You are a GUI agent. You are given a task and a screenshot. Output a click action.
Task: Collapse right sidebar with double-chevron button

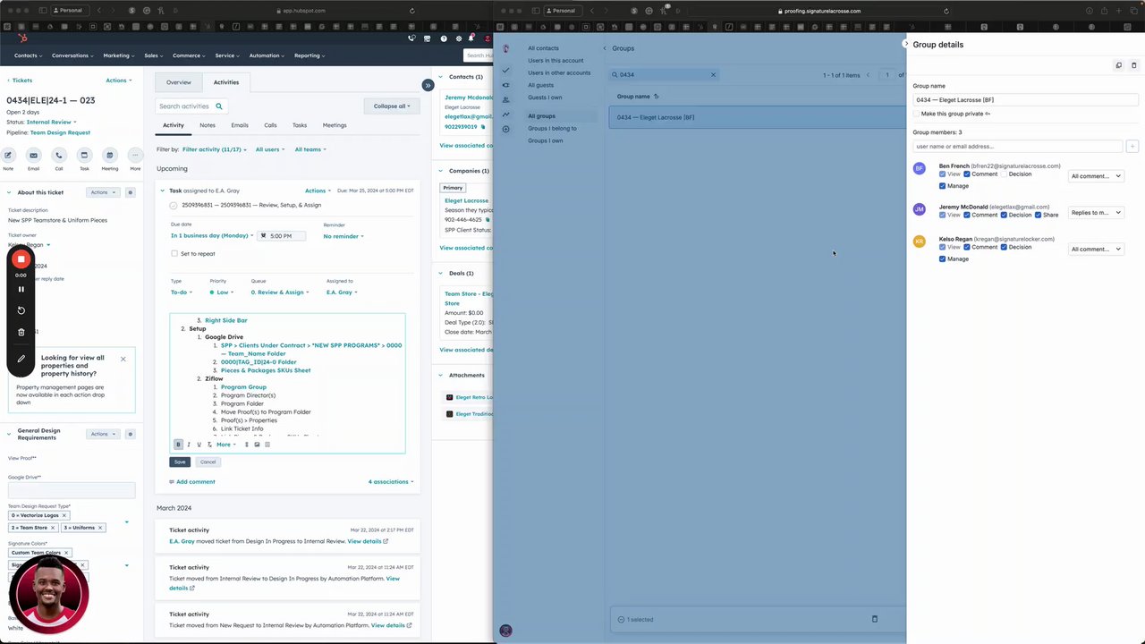pyautogui.click(x=428, y=85)
